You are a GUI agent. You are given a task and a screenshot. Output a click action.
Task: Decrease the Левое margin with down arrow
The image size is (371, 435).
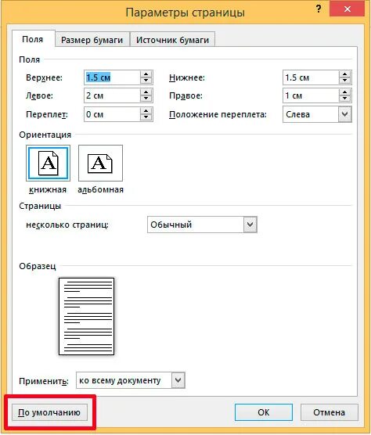146,99
